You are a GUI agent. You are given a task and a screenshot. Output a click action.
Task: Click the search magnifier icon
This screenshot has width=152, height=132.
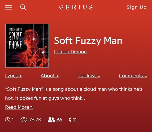point(23,7)
